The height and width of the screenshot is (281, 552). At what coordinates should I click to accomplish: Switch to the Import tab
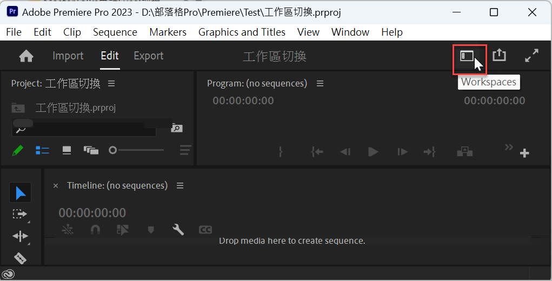tap(68, 56)
